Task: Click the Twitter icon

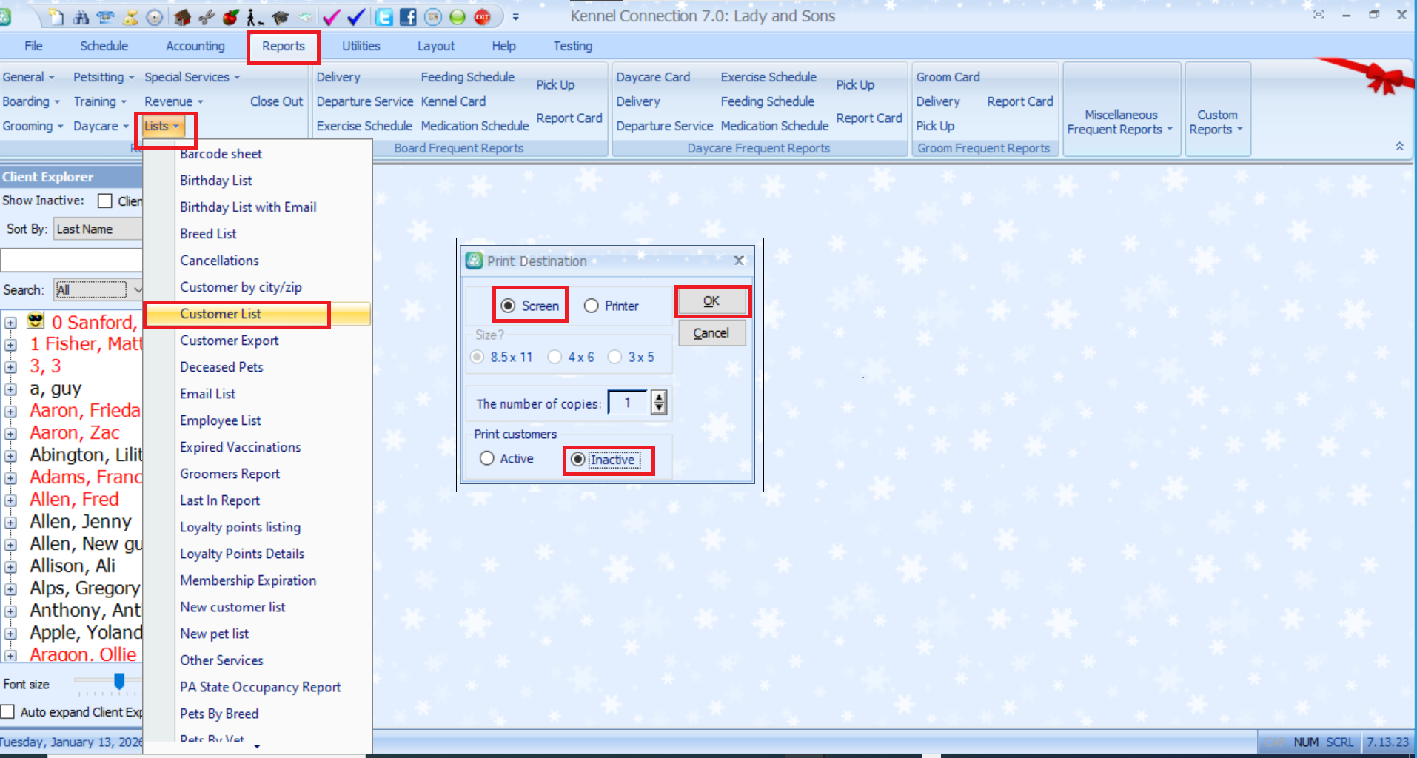Action: [383, 16]
